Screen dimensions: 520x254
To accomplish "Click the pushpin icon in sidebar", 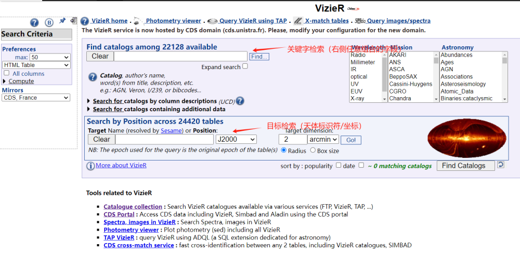I will pos(62,21).
